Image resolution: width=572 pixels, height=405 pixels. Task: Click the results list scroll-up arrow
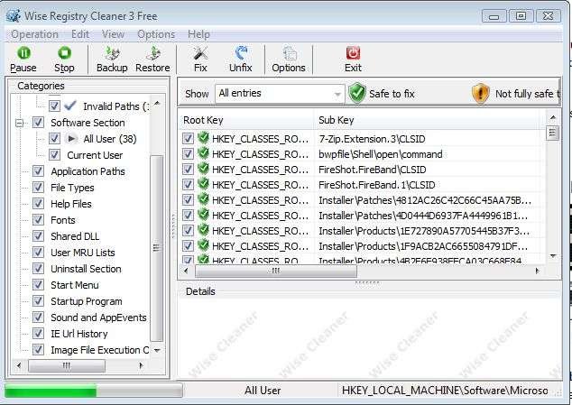553,117
